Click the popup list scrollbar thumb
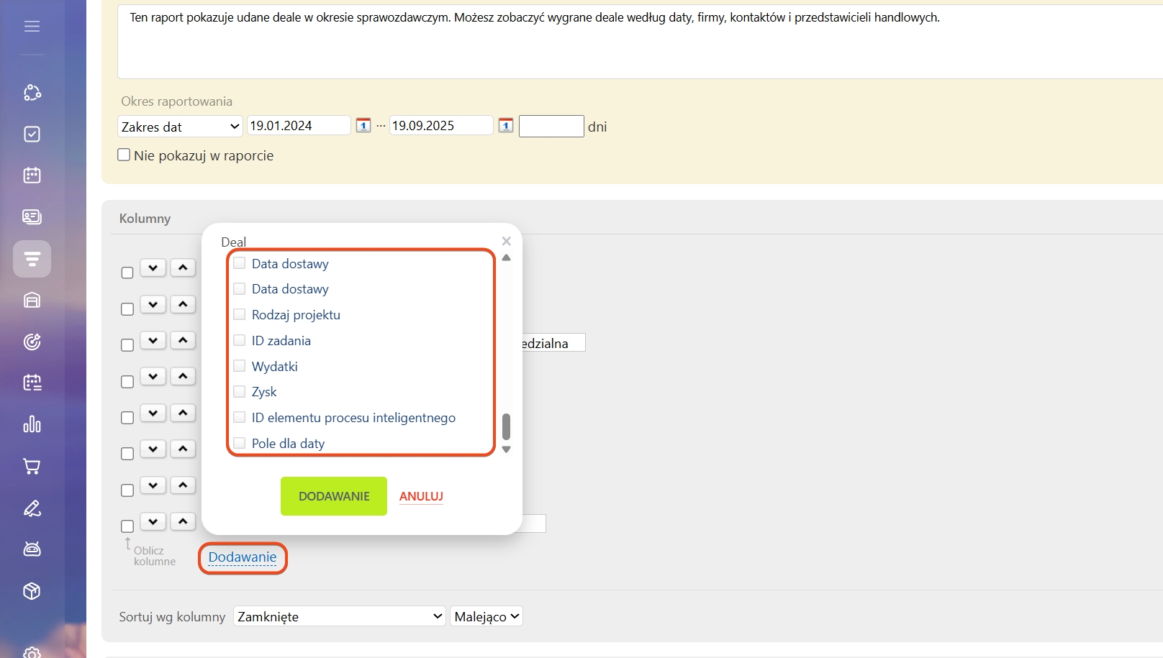This screenshot has height=658, width=1163. click(x=506, y=426)
